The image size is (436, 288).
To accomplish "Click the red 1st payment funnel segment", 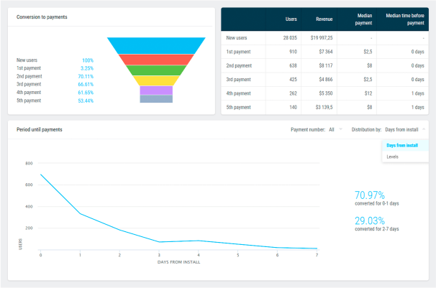I will 155,60.
